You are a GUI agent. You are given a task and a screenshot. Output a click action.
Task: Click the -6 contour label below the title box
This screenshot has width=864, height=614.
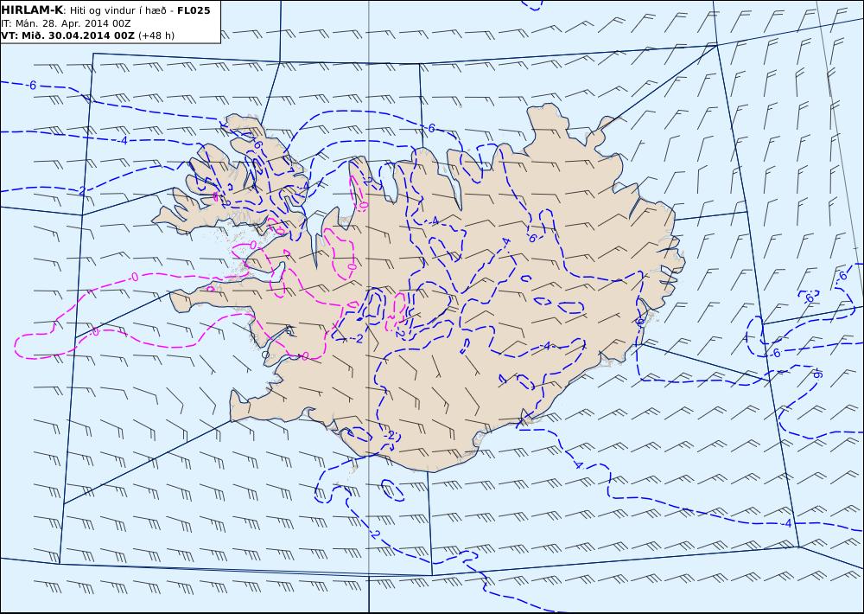[32, 86]
